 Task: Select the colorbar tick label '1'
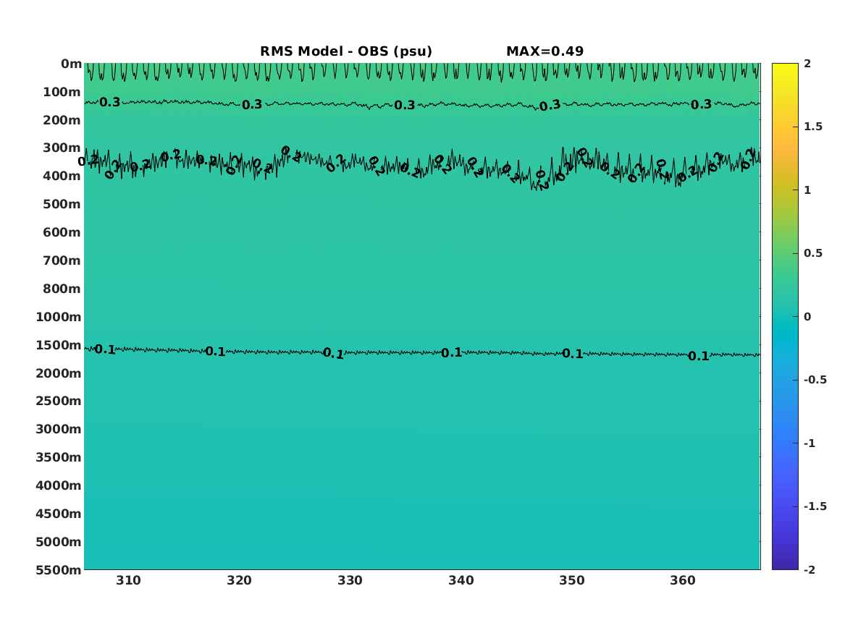tap(807, 190)
